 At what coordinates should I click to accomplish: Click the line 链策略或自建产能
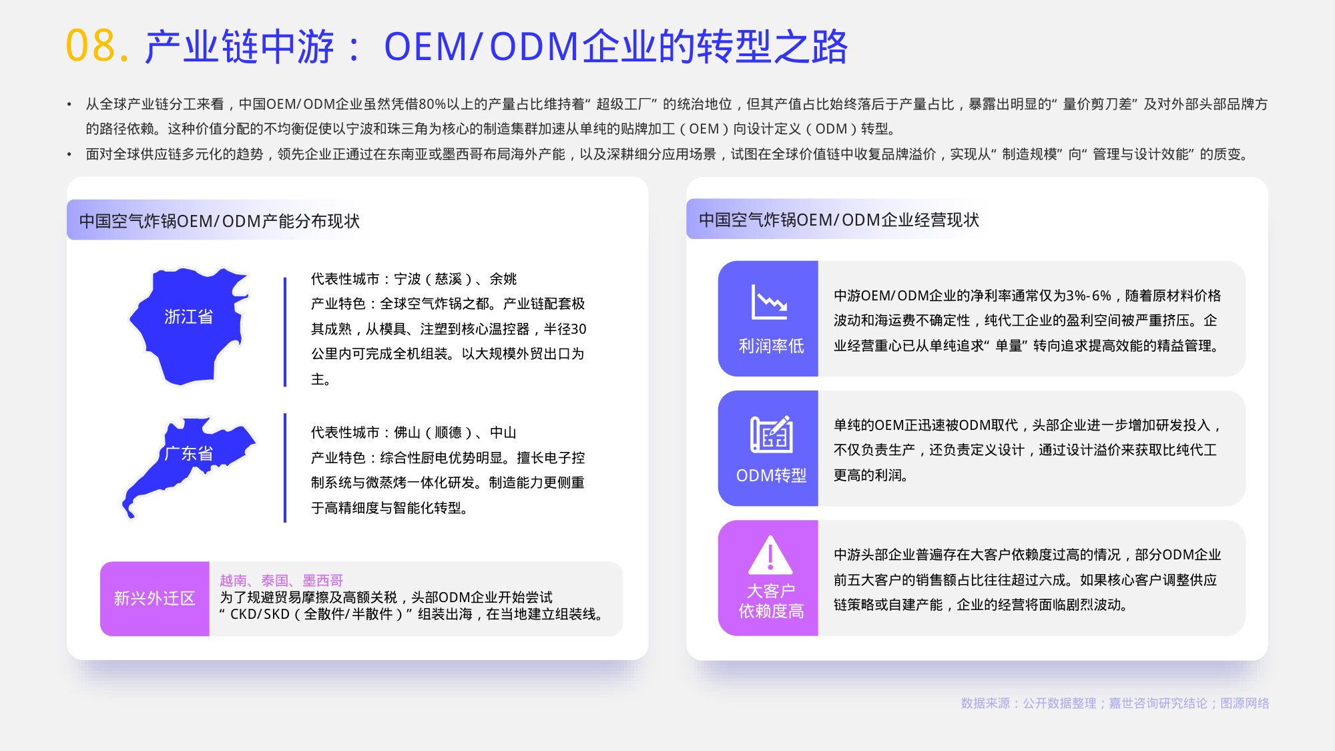pos(981,605)
